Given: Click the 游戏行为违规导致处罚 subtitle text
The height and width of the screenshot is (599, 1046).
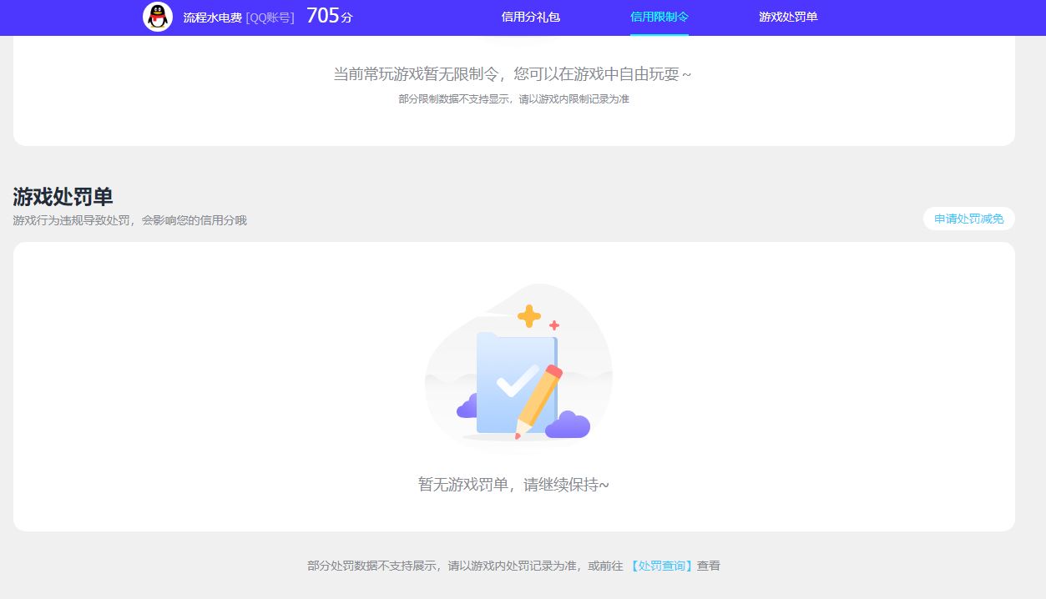Looking at the screenshot, I should pos(129,220).
